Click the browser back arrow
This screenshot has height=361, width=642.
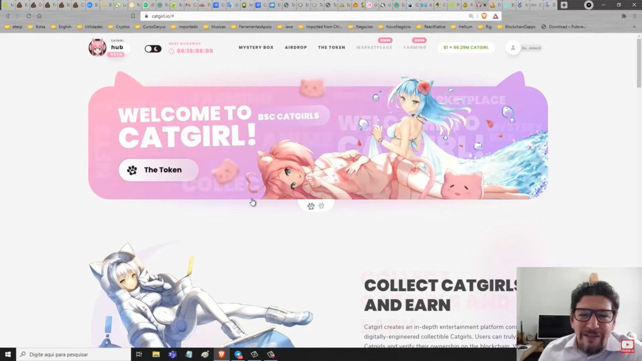[x=7, y=16]
